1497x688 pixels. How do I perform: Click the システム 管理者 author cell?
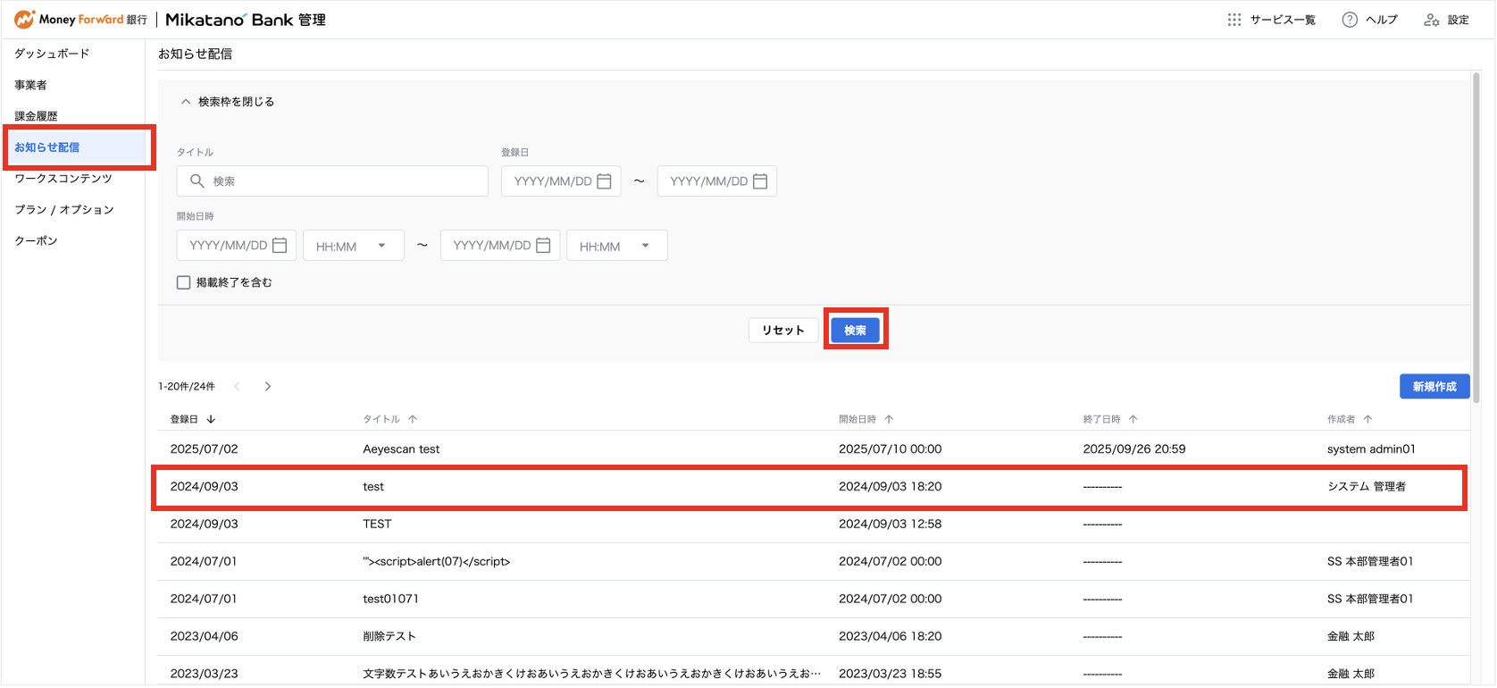click(1367, 487)
